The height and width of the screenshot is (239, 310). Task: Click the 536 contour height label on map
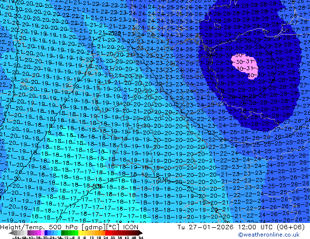[163, 179]
